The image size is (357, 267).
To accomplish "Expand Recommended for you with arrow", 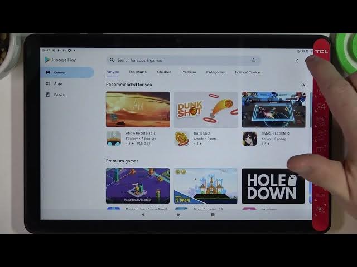I will click(x=303, y=85).
